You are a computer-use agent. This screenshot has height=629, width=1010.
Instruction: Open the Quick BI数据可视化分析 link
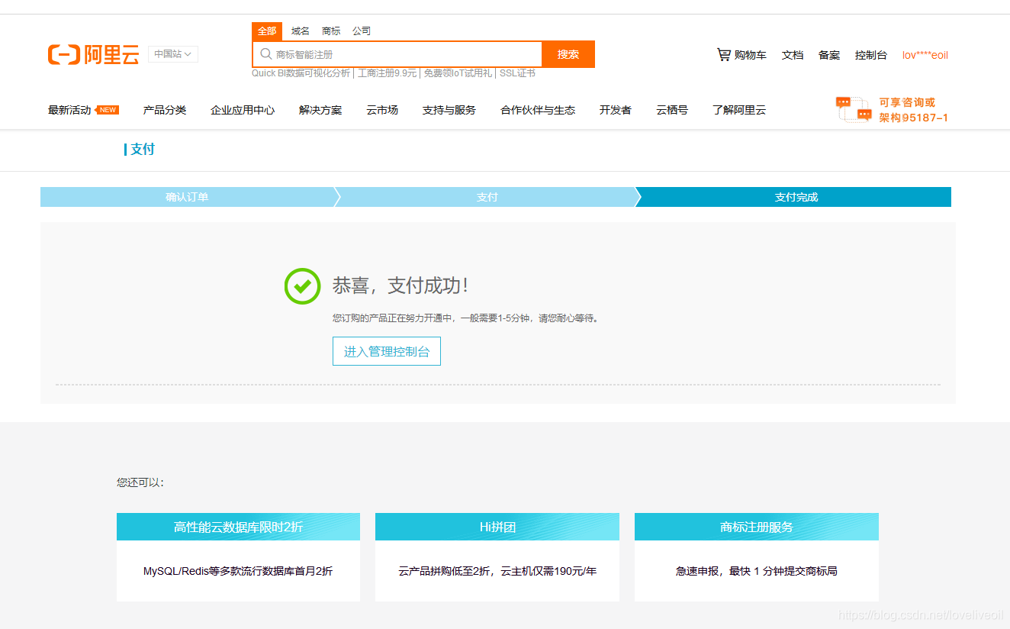[x=301, y=73]
